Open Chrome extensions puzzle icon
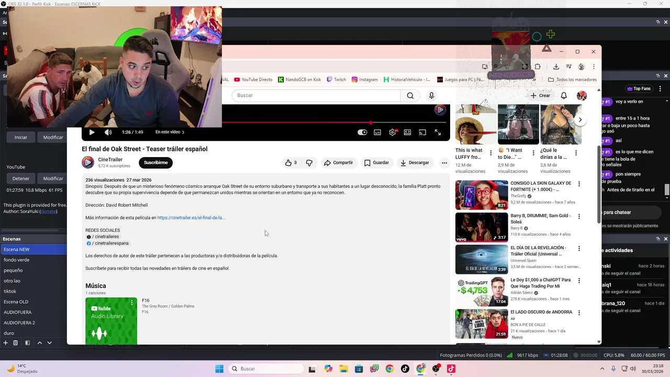 click(x=538, y=66)
